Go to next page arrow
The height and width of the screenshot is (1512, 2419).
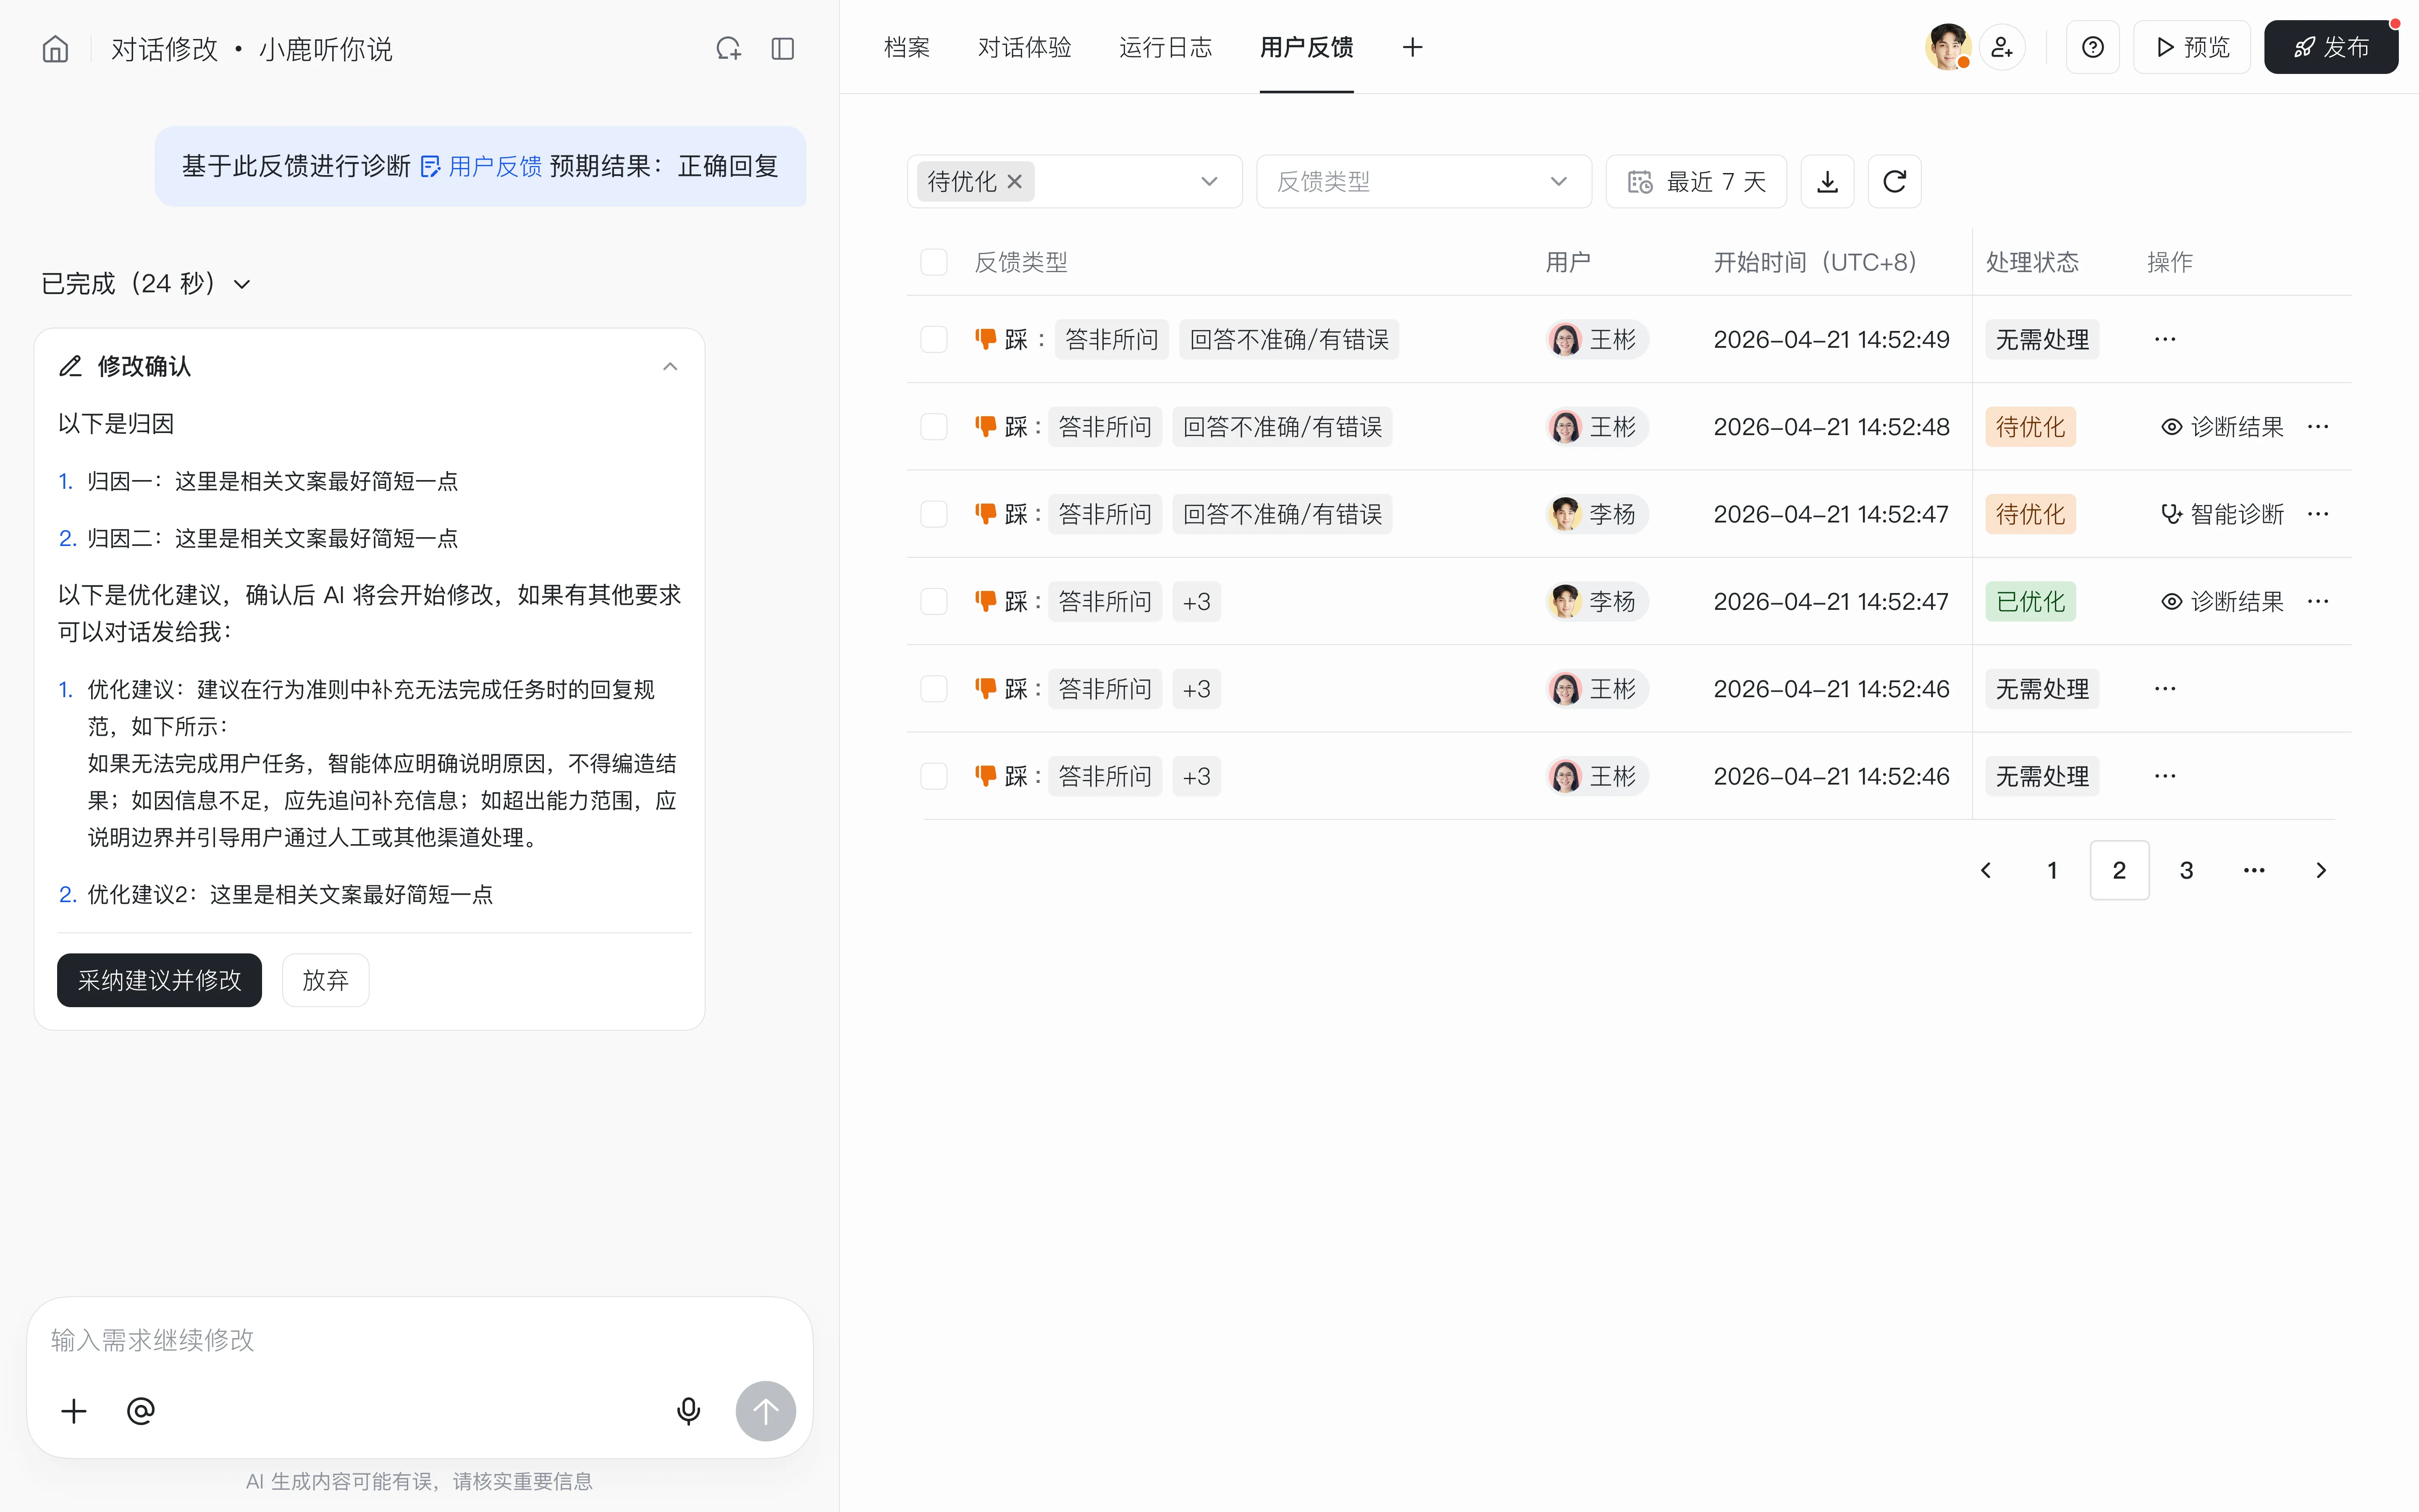[x=2321, y=870]
